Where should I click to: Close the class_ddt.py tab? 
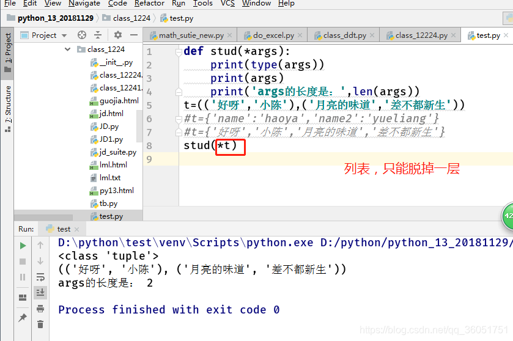(372, 35)
